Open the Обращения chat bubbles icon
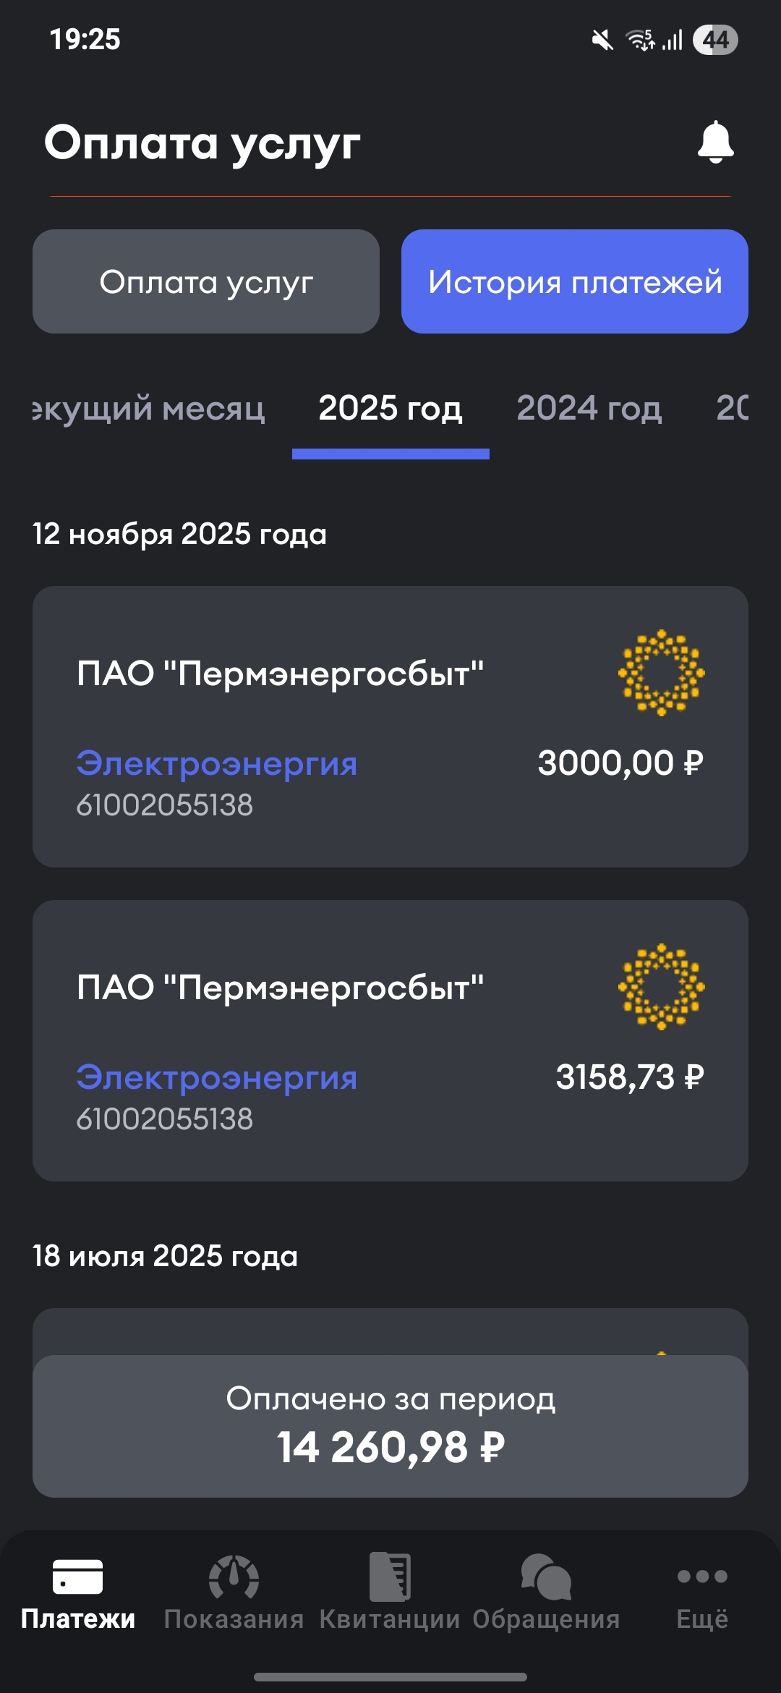Image resolution: width=781 pixels, height=1693 pixels. [x=546, y=1576]
